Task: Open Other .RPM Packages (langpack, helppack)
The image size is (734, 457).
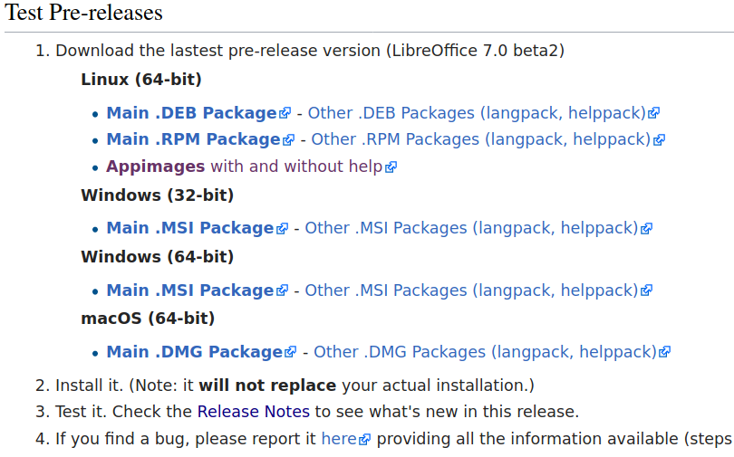Action: click(x=481, y=139)
